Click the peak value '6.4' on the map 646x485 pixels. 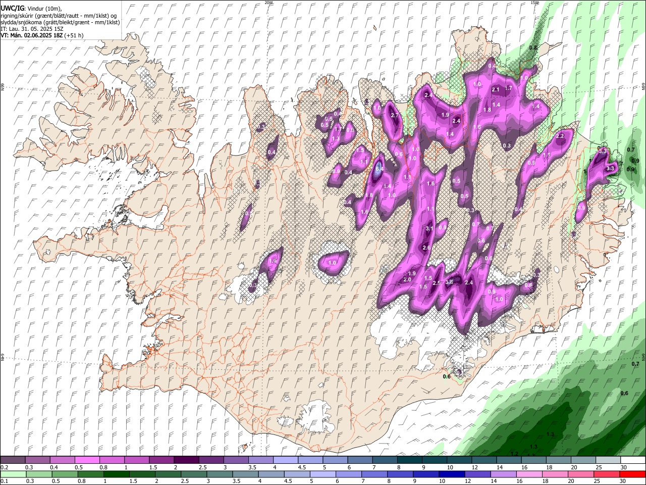click(380, 169)
